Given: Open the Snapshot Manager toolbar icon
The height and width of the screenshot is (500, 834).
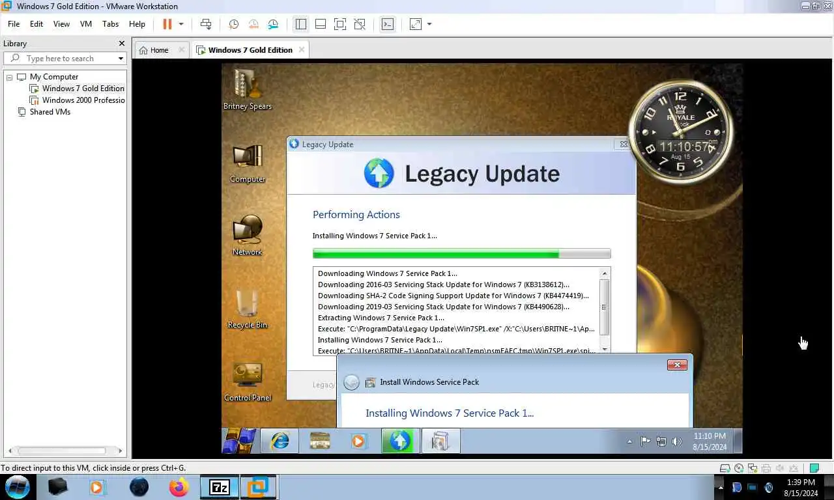Looking at the screenshot, I should [x=274, y=24].
